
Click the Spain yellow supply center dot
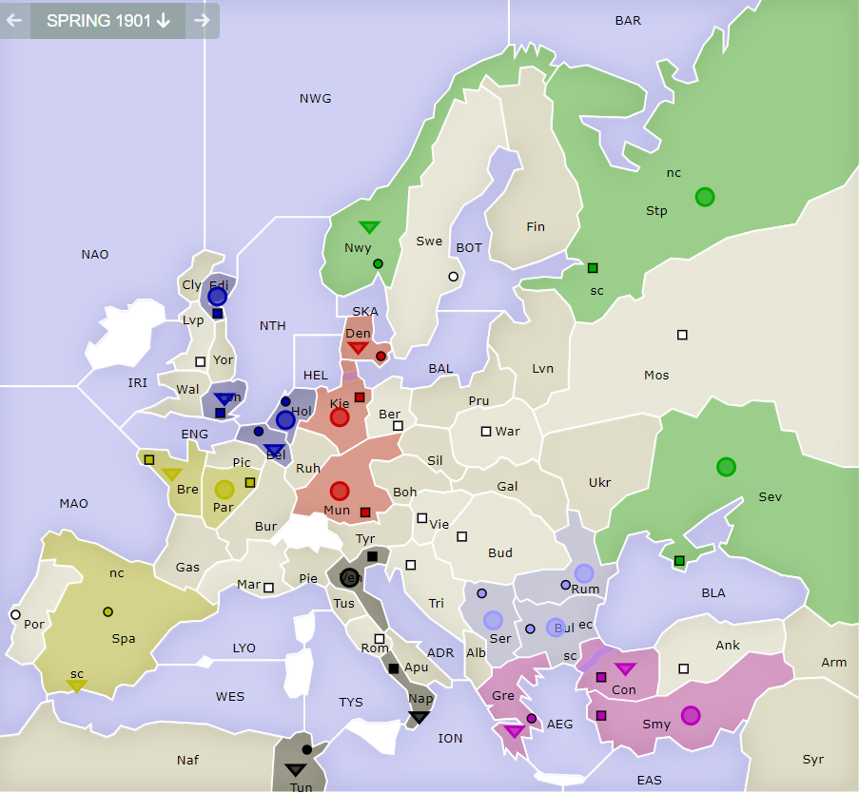107,611
